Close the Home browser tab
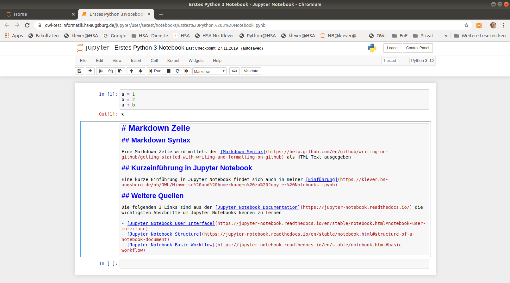Screen dimensions: 510x283 (x=73, y=14)
